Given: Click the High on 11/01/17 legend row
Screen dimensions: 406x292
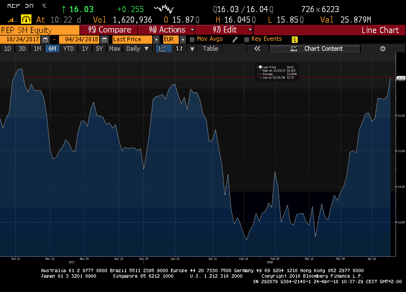Looking at the screenshot, I should point(277,71).
